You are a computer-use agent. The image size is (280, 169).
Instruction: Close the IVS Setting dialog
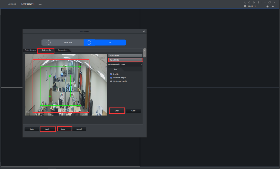click(144, 31)
